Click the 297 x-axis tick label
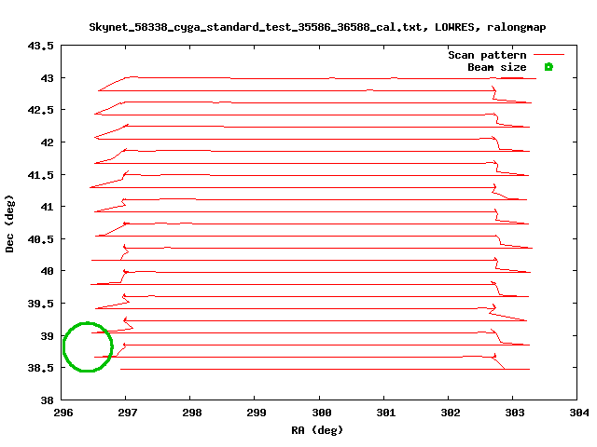Screen dimensions: 597x447 click(x=128, y=413)
